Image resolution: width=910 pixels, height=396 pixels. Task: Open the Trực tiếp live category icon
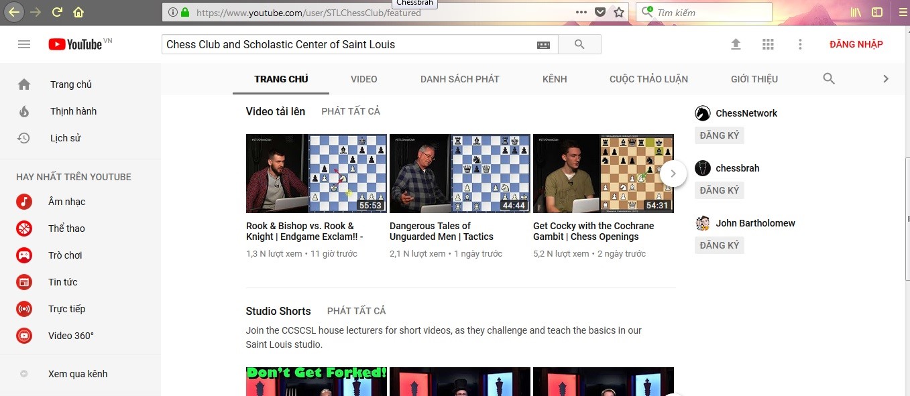(x=24, y=309)
